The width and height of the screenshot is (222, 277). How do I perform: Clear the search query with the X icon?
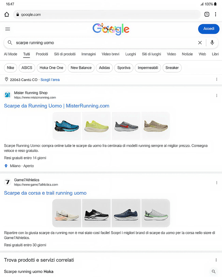coord(200,43)
